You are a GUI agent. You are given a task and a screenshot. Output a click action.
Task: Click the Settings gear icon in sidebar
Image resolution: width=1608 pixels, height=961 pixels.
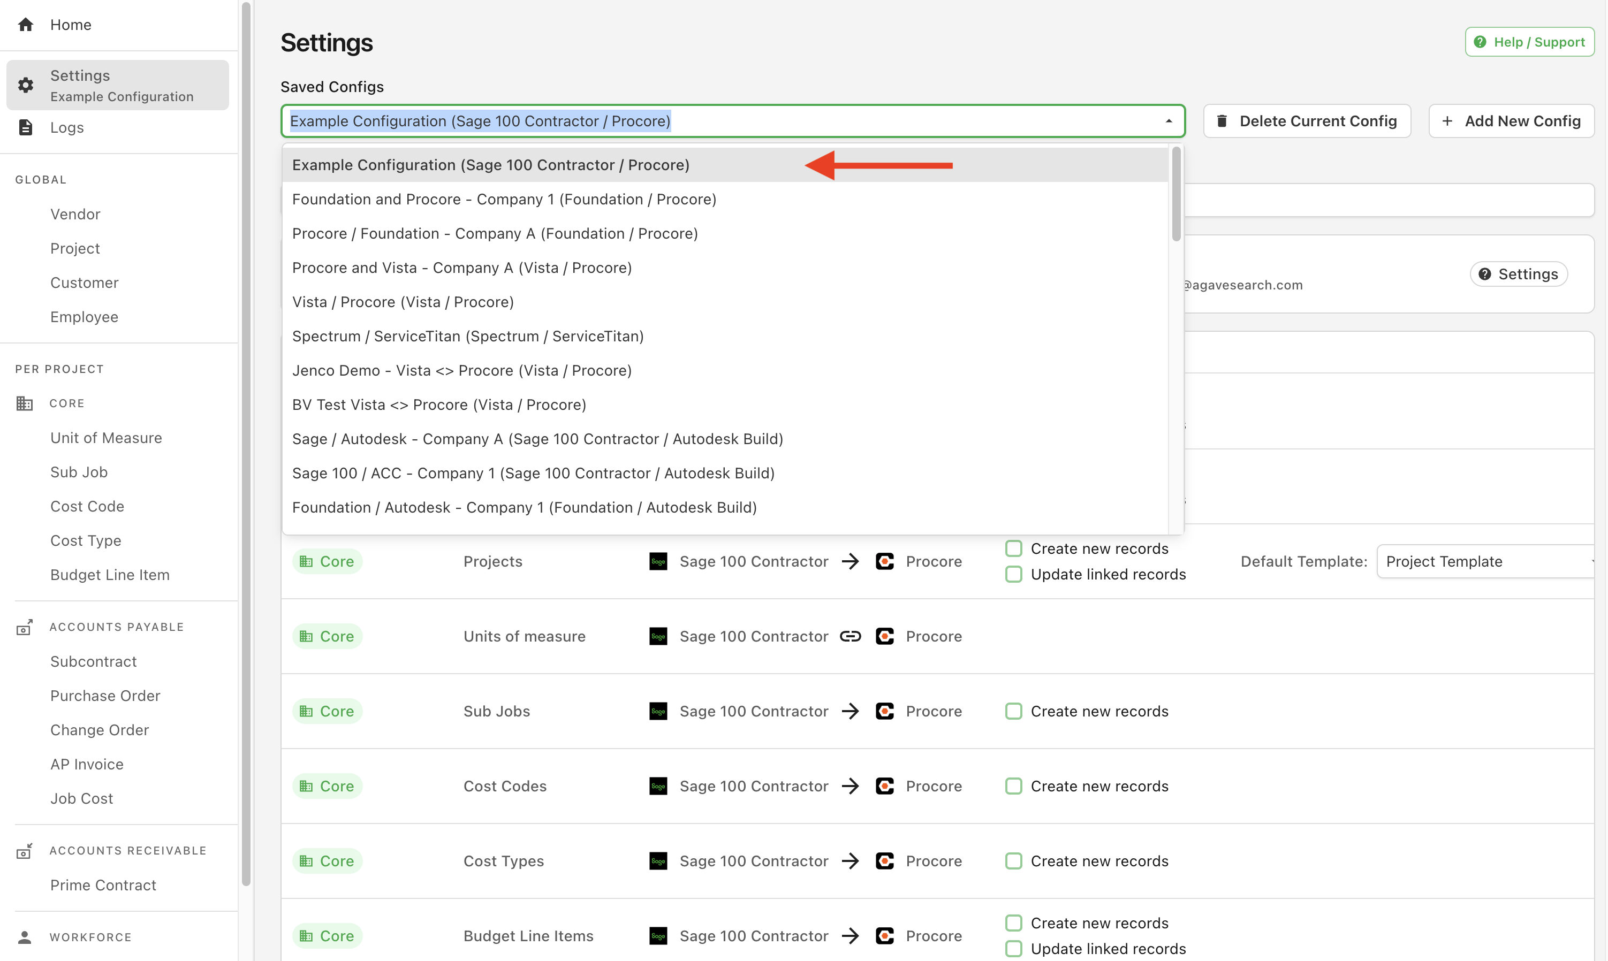pos(25,85)
